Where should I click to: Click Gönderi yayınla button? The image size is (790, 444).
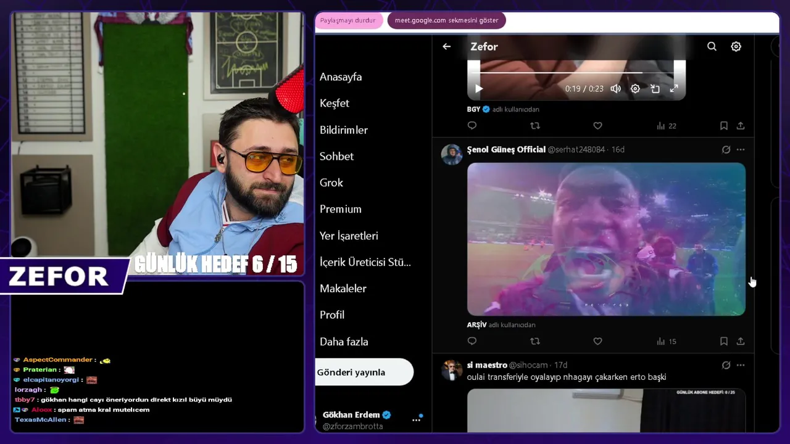click(x=364, y=372)
